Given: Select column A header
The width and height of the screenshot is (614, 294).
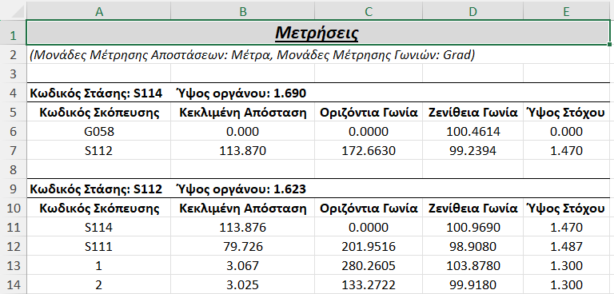Looking at the screenshot, I should coord(98,13).
